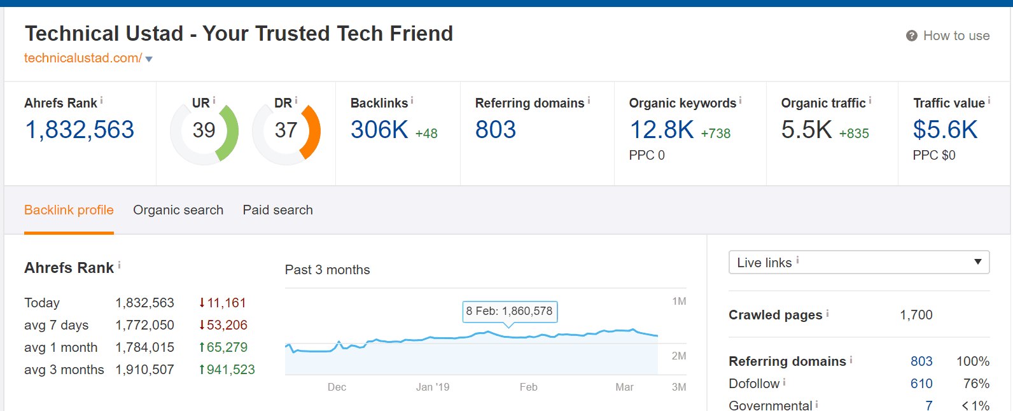Click the Crawled pages value 1,700
Viewport: 1013px width, 411px height.
916,315
